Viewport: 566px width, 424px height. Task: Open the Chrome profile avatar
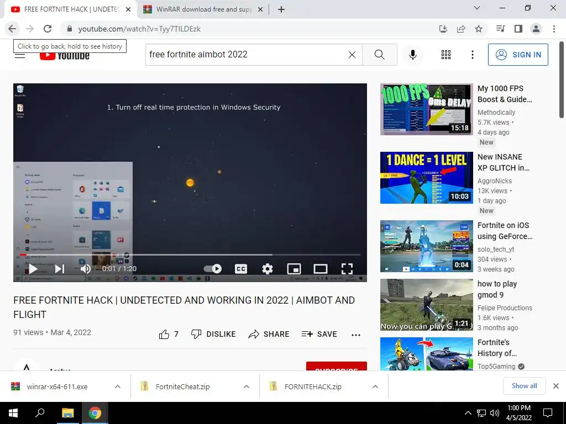tap(536, 29)
